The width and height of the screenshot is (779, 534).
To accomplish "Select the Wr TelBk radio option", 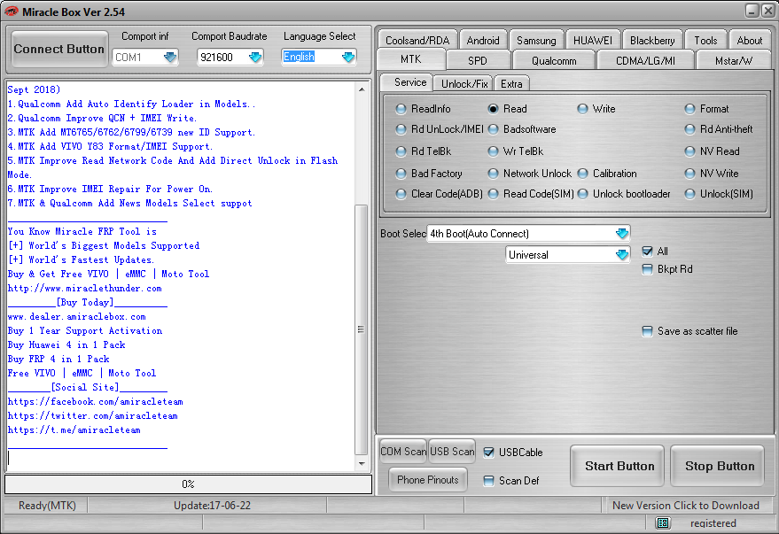I will point(493,151).
